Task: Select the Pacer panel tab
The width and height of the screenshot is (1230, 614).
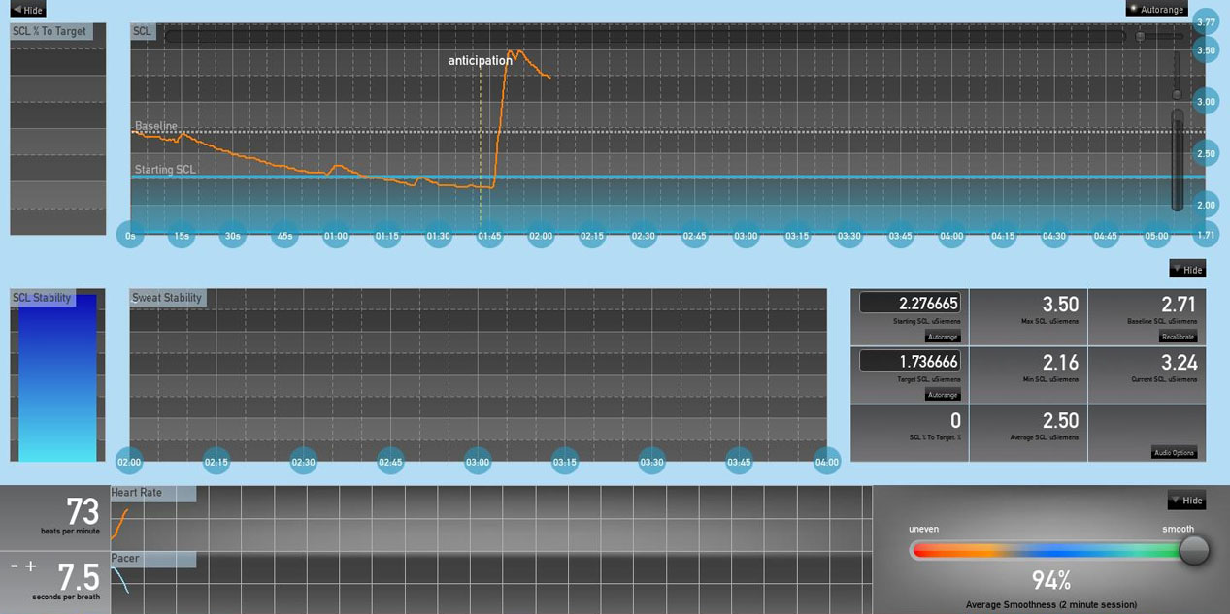Action: [x=151, y=559]
